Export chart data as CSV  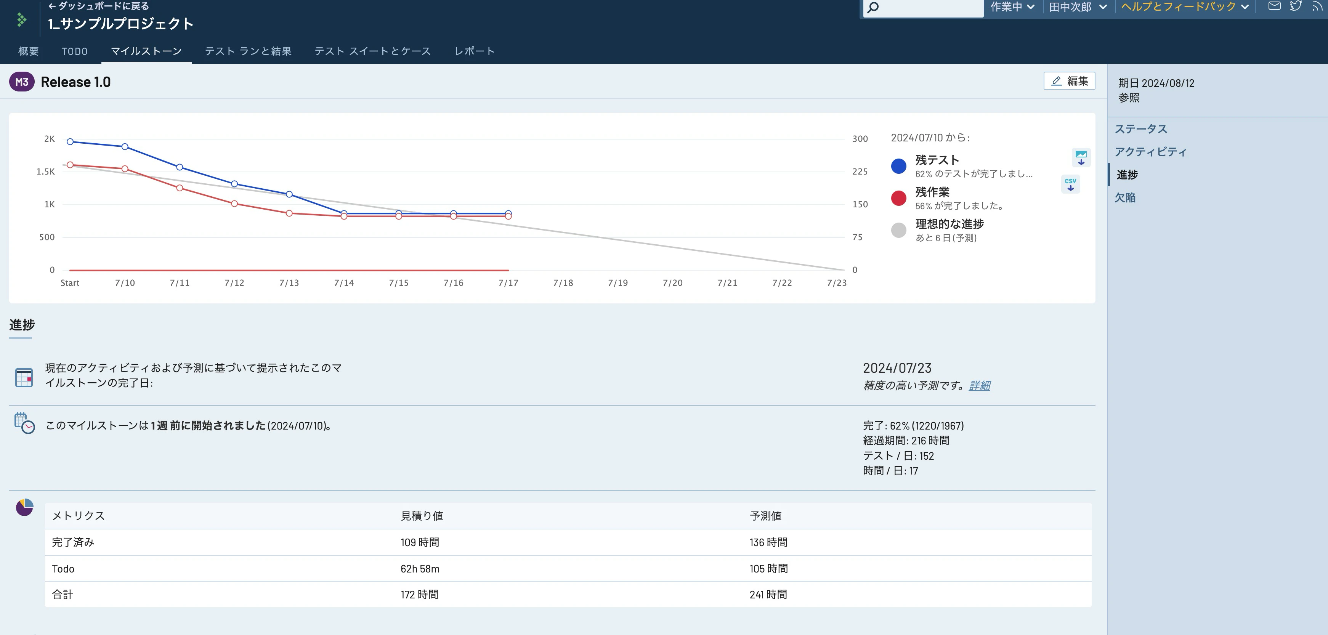coord(1071,184)
